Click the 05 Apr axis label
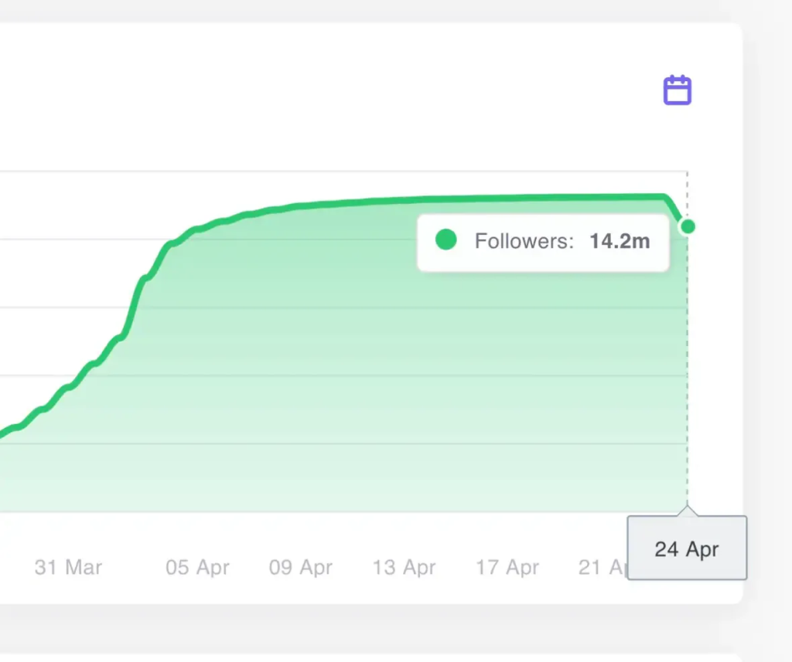Screen dimensions: 792x662 (197, 568)
